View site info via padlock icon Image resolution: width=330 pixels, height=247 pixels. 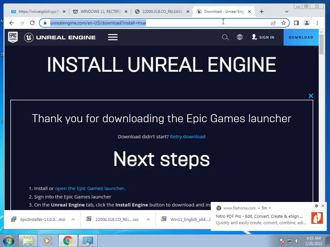tap(45, 23)
